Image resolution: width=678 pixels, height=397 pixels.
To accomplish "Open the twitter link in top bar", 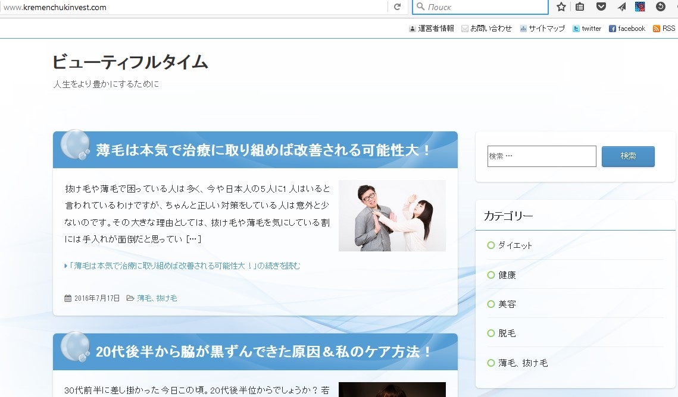I will tap(587, 29).
